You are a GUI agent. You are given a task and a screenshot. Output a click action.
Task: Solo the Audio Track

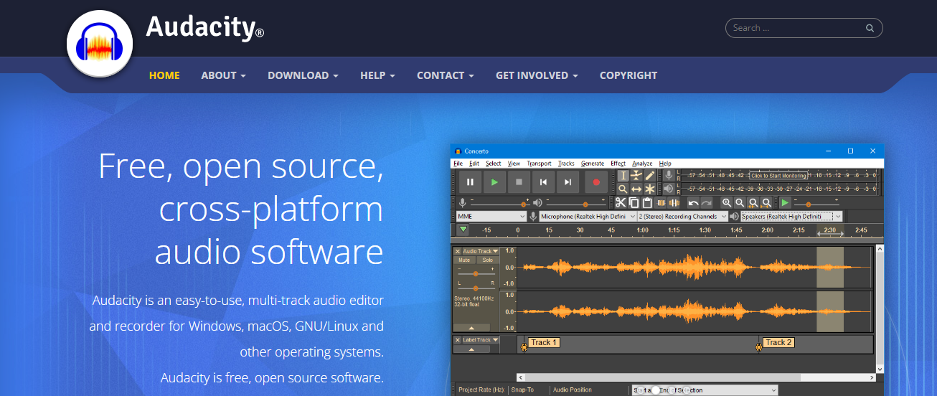pyautogui.click(x=488, y=260)
